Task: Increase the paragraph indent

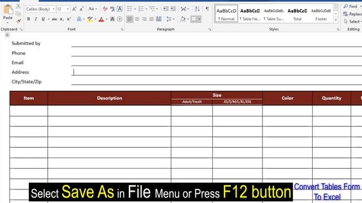Action: [173, 9]
